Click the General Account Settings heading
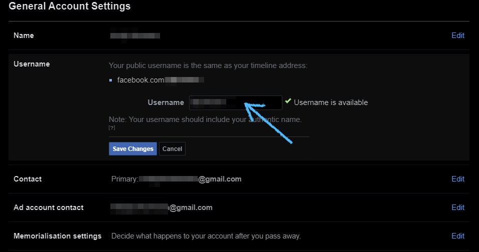The height and width of the screenshot is (252, 479). [70, 6]
